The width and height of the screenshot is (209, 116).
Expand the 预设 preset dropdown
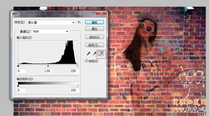point(51,22)
